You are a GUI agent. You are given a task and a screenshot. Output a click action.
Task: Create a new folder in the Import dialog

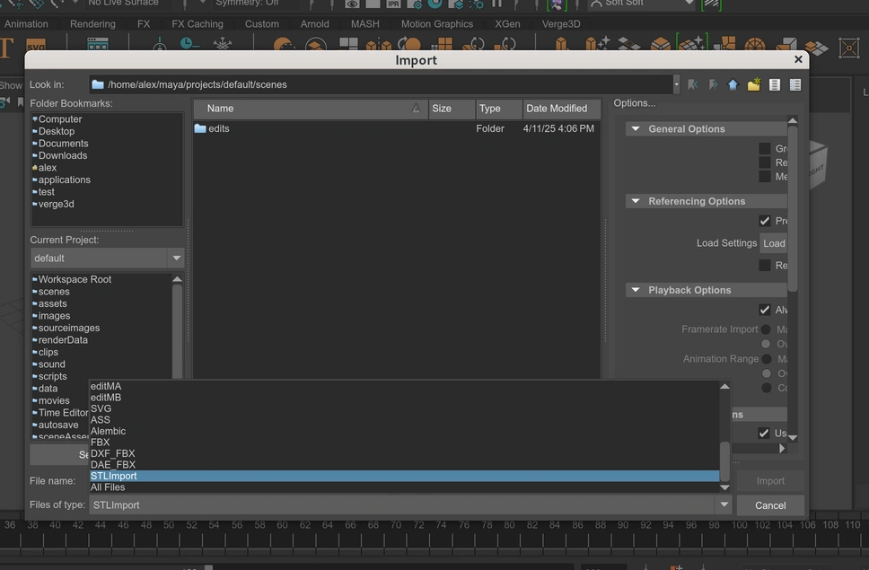tap(754, 84)
